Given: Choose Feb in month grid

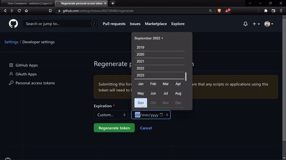Looking at the screenshot, I should click(153, 84).
